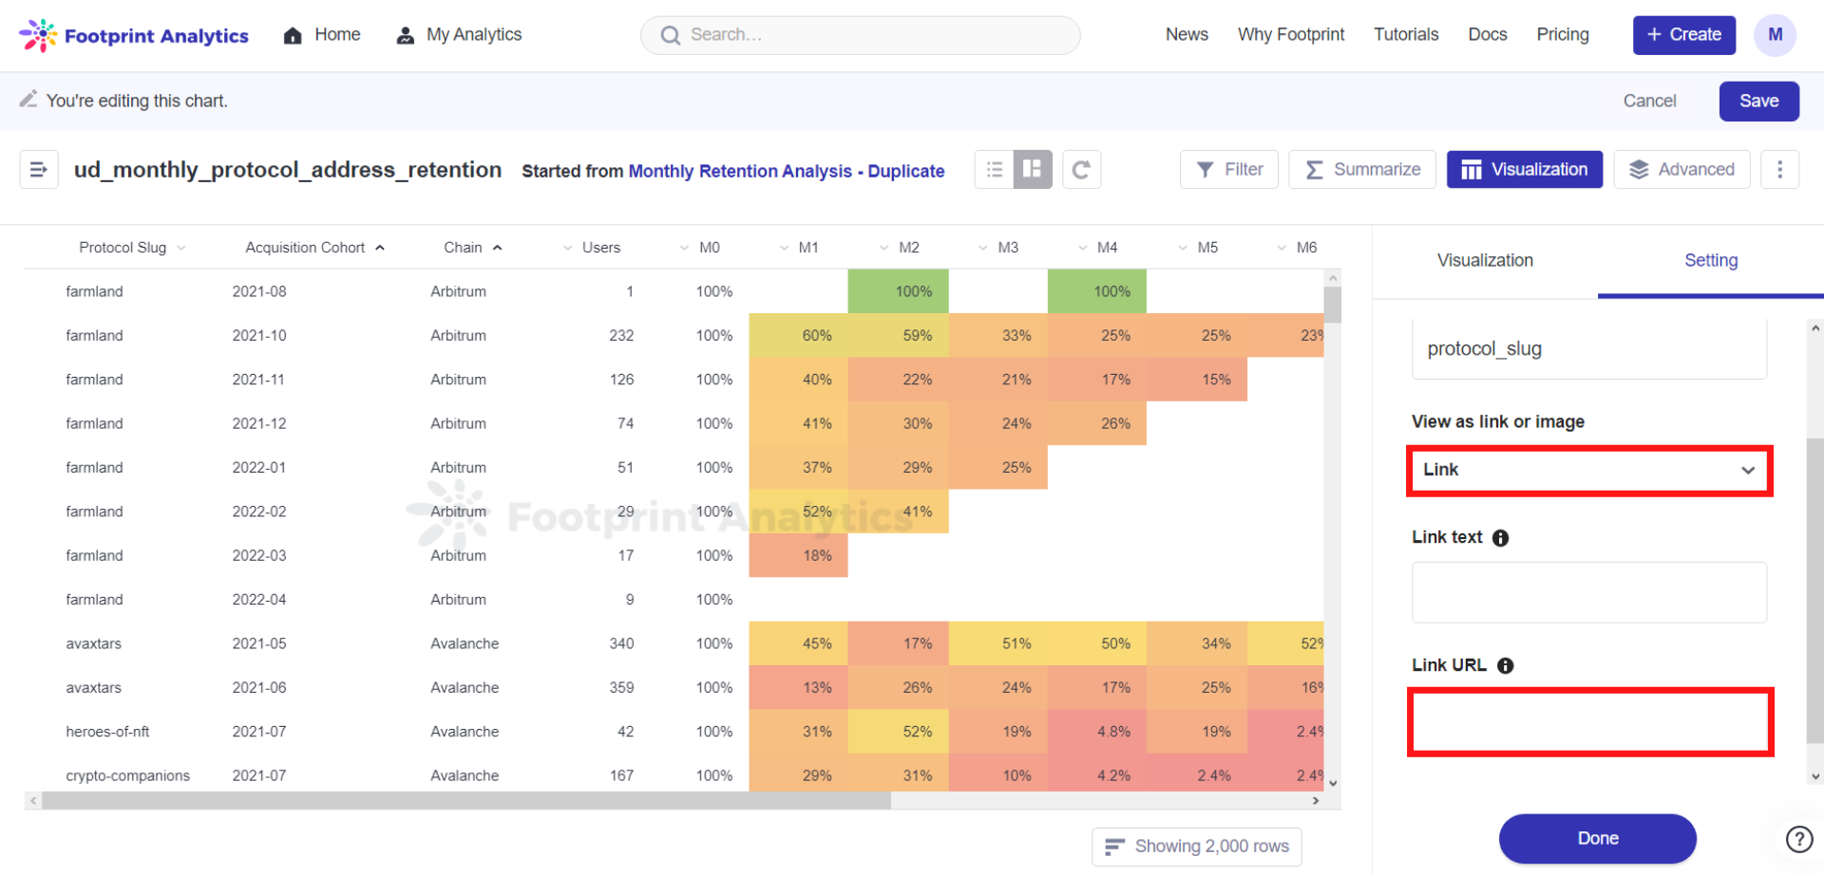Click the 60% M1 cell for 2021-10
Image resolution: width=1824 pixels, height=875 pixels.
point(798,336)
